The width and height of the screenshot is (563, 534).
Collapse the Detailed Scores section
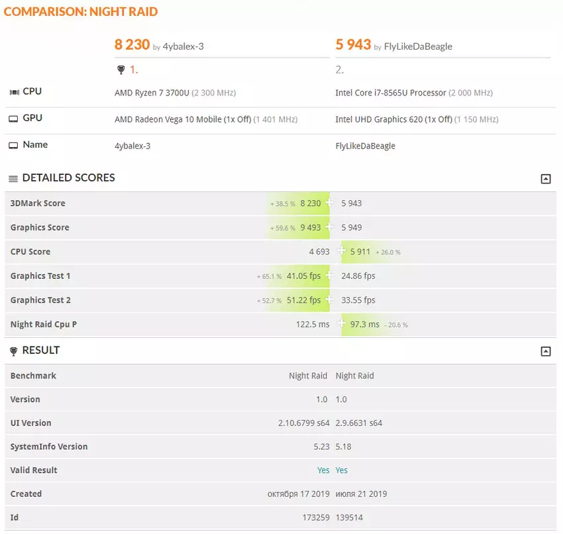click(545, 179)
